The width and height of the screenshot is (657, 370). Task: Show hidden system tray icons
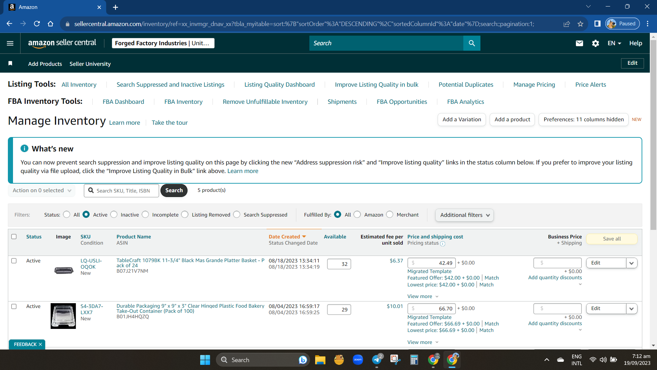point(547,360)
